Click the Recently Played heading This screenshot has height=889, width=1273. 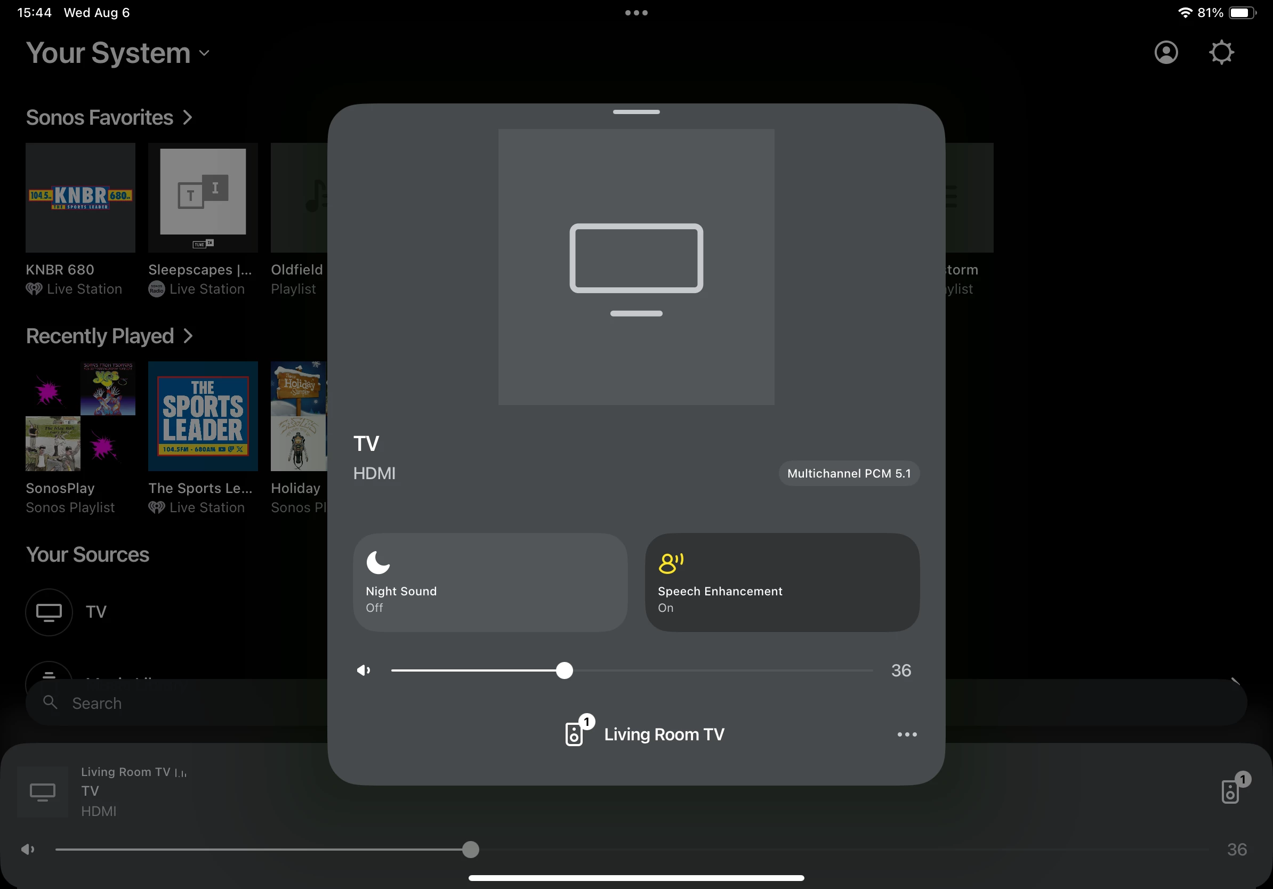pyautogui.click(x=100, y=336)
